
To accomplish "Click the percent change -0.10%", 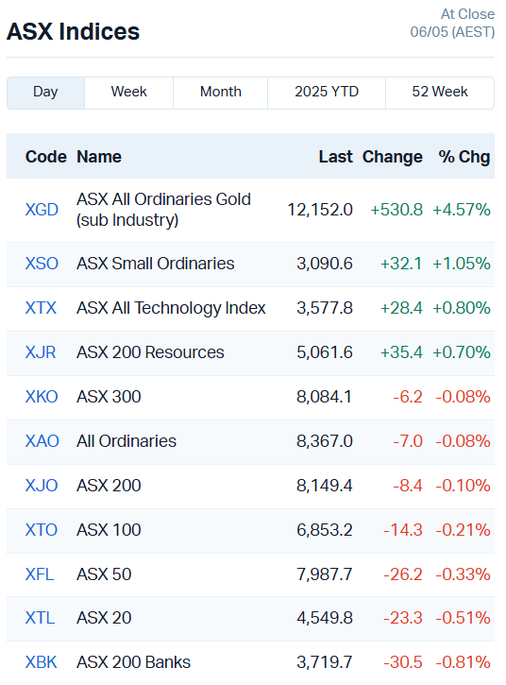I will (x=463, y=486).
